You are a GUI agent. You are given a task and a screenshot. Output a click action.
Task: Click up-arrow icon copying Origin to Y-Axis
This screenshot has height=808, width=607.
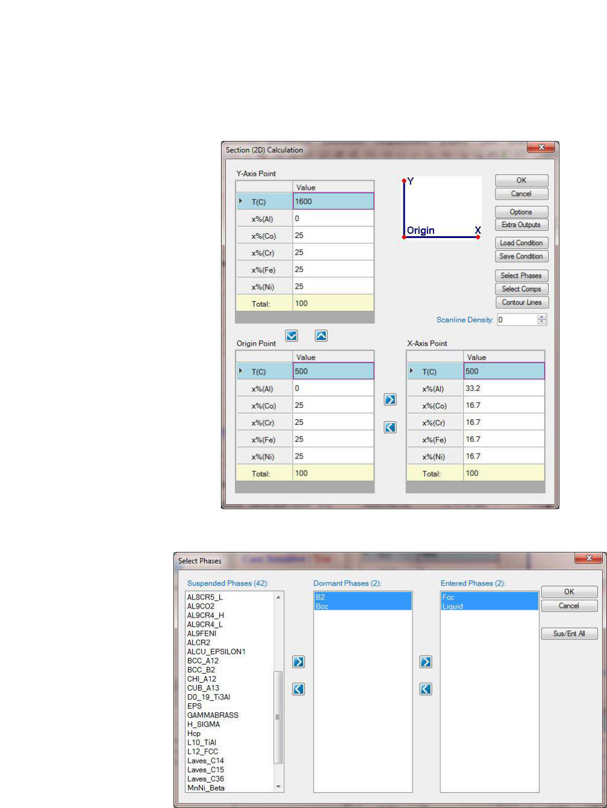click(322, 336)
